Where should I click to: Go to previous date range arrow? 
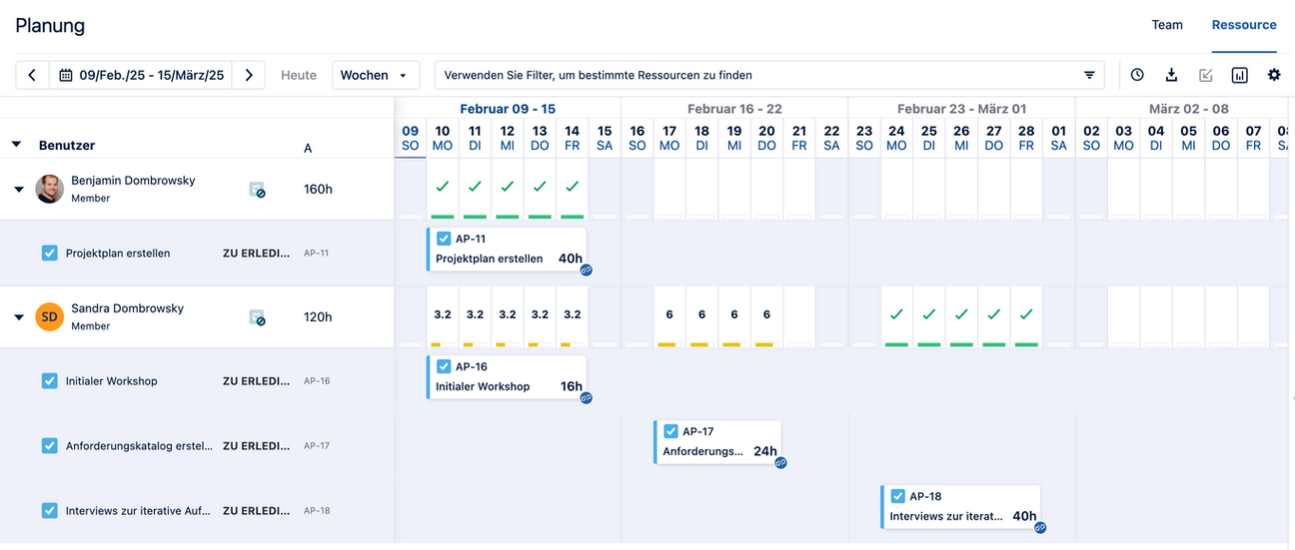32,75
